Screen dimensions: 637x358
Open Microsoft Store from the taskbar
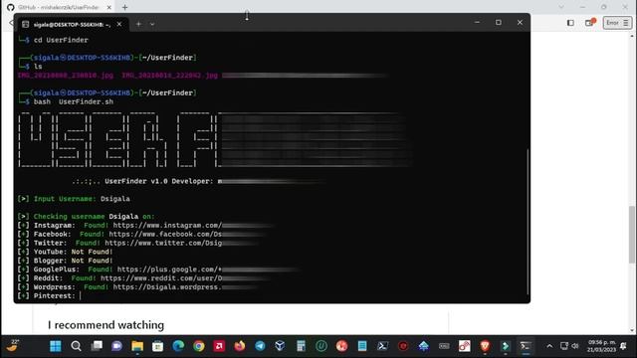157,346
